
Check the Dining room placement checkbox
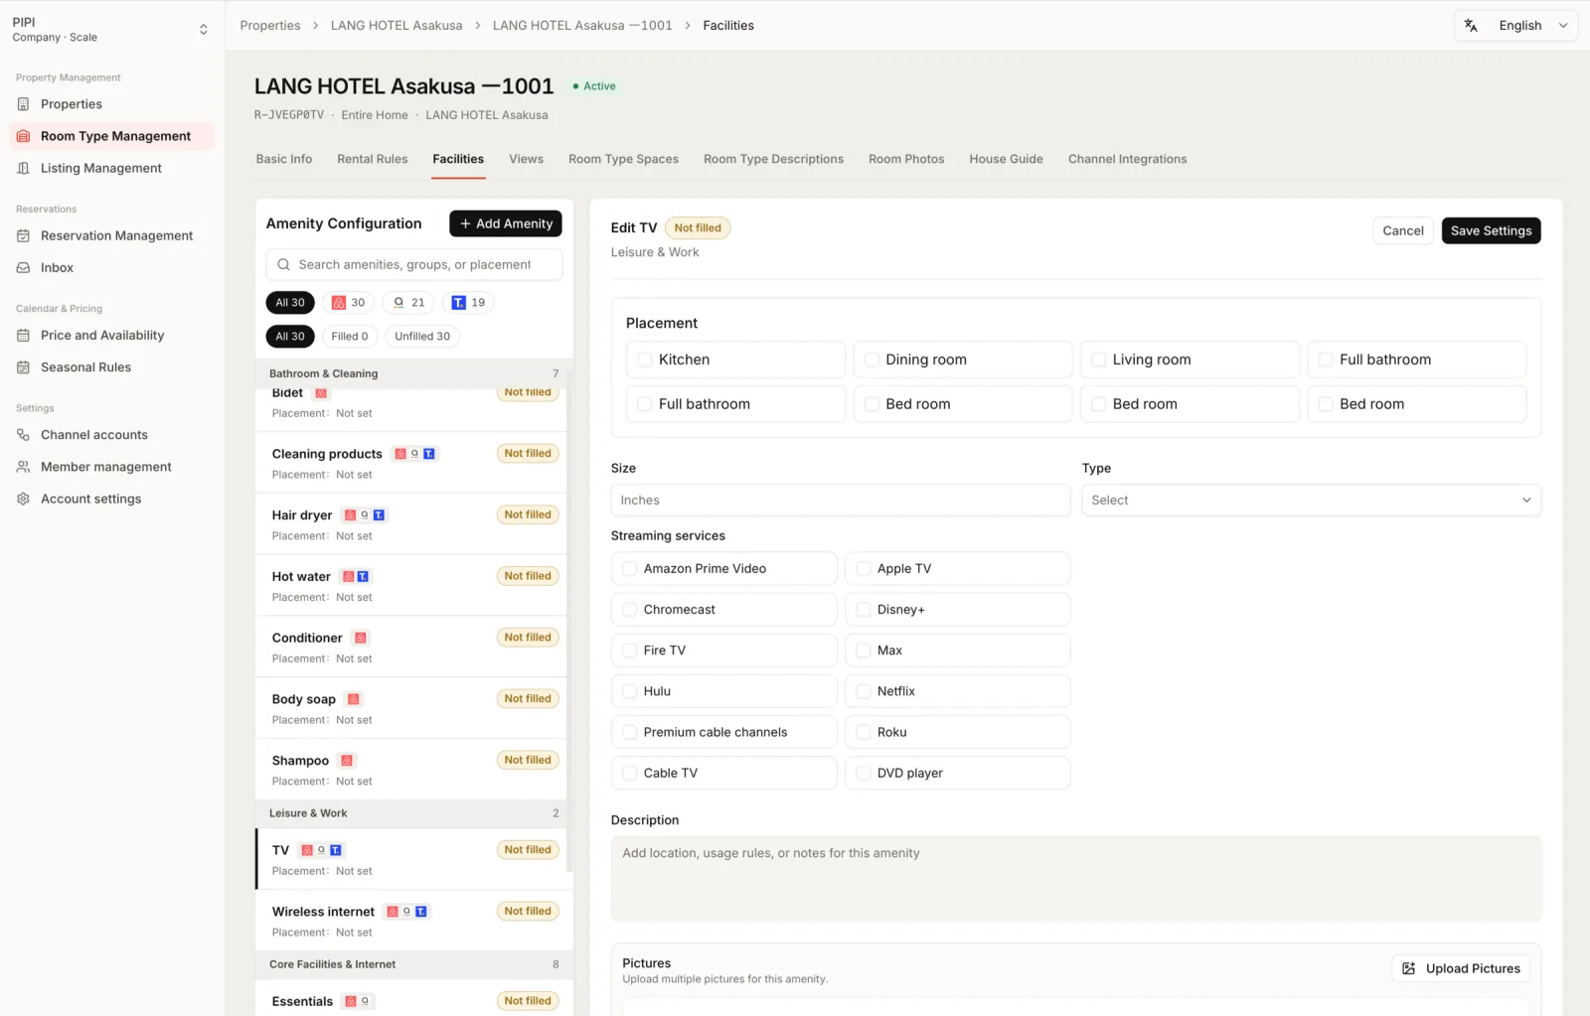coord(872,360)
